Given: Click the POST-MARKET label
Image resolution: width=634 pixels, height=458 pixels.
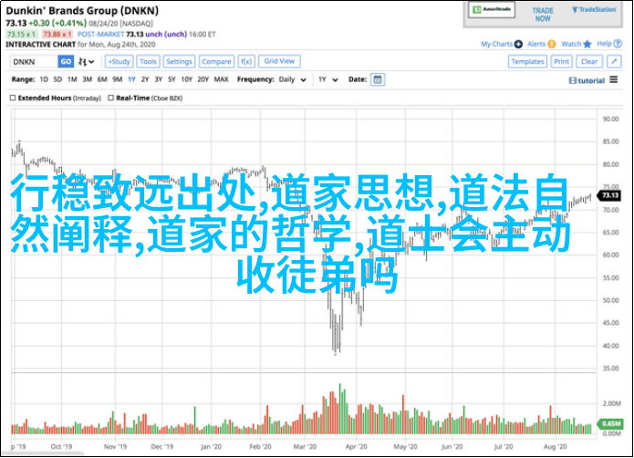Looking at the screenshot, I should pos(100,35).
